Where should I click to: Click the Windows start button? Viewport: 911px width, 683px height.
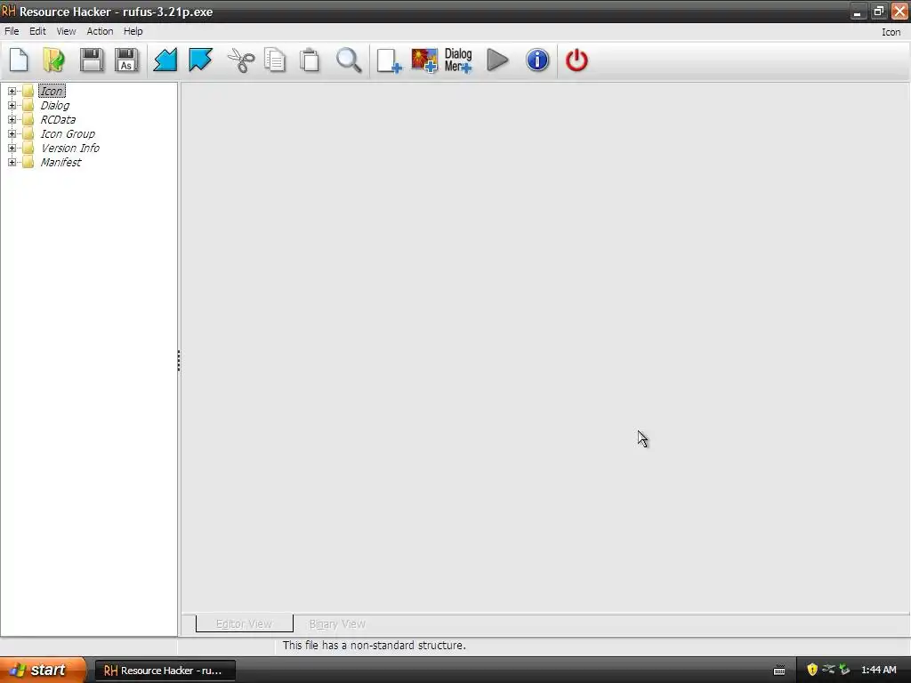tap(42, 670)
